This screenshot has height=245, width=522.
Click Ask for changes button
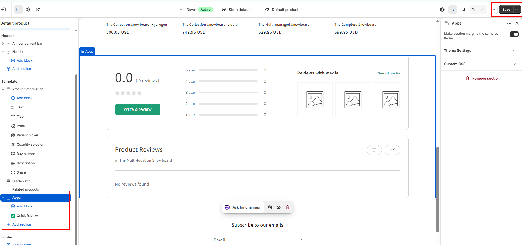point(243,207)
